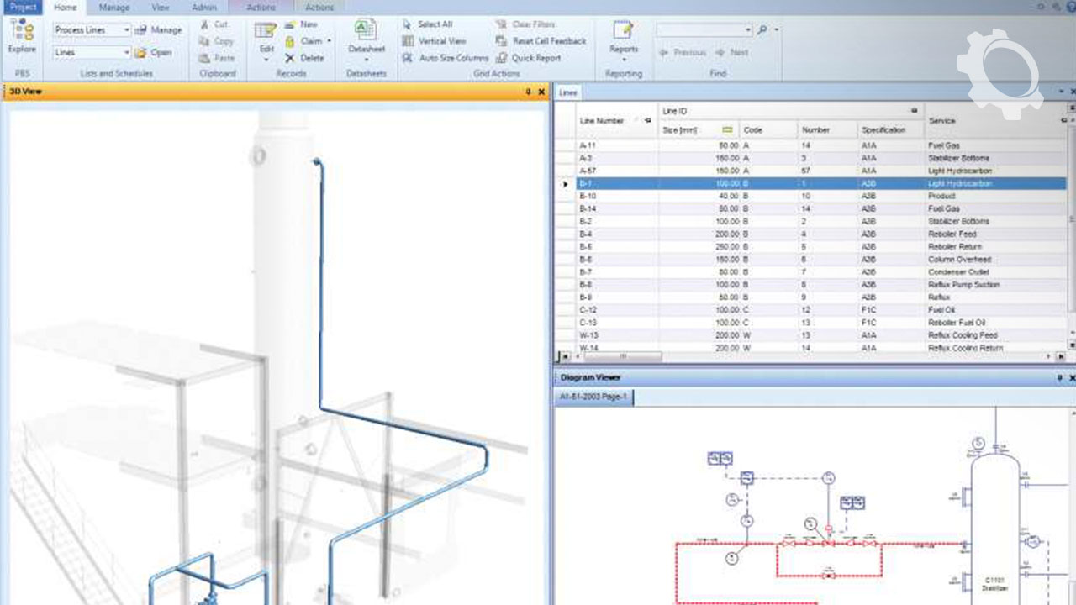Expand the Claim dropdown arrow
This screenshot has width=1076, height=605.
[329, 41]
